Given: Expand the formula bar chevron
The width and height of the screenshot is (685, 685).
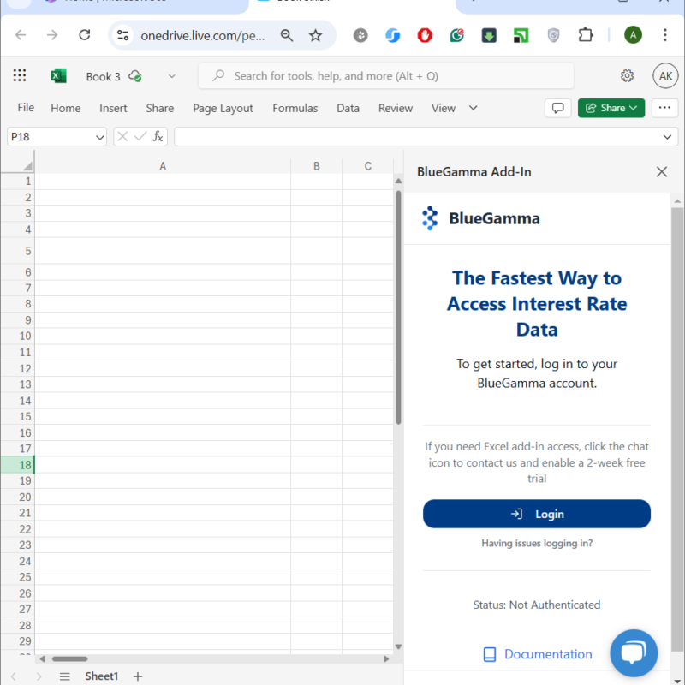Looking at the screenshot, I should (x=668, y=137).
